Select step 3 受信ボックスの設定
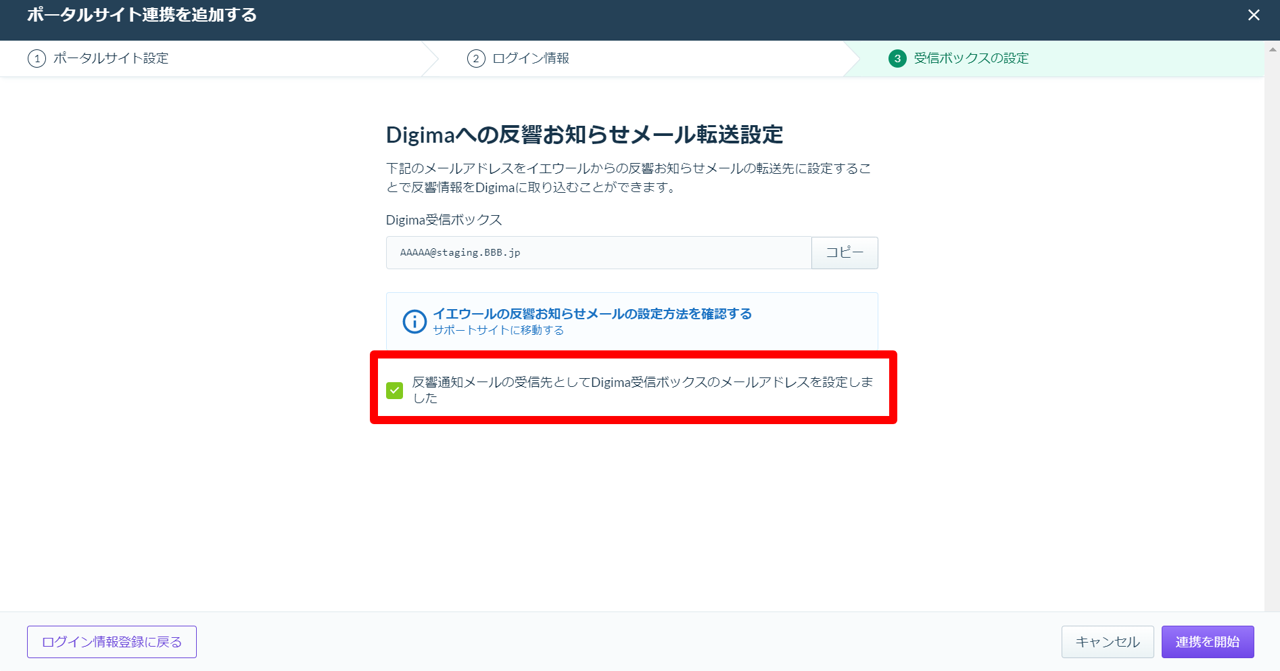The width and height of the screenshot is (1280, 671). (959, 58)
